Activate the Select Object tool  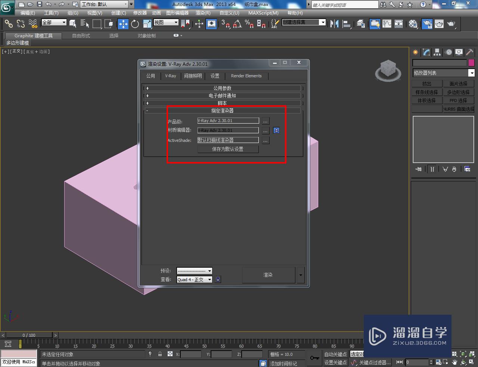click(73, 24)
